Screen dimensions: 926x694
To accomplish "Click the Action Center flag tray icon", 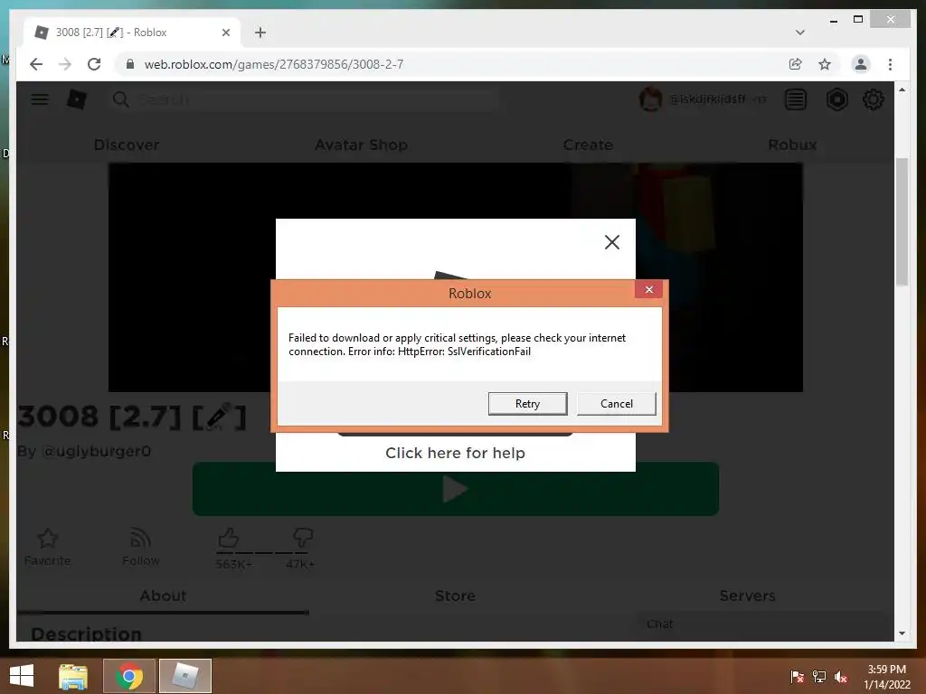I will tap(797, 677).
